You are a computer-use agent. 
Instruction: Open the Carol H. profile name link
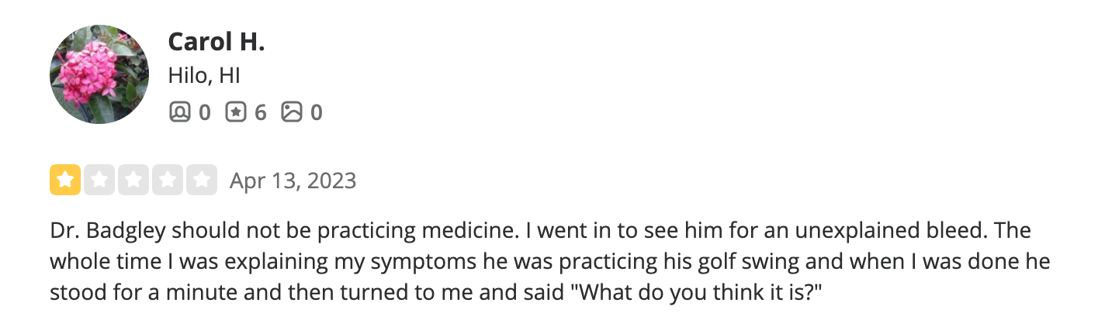pyautogui.click(x=216, y=43)
